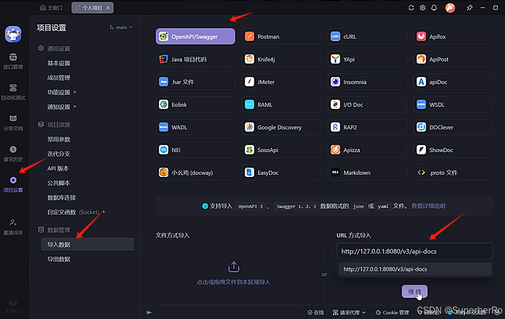This screenshot has height=319, width=505.
Task: Open the 请求代理 dropdown in status bar
Action: [x=348, y=312]
